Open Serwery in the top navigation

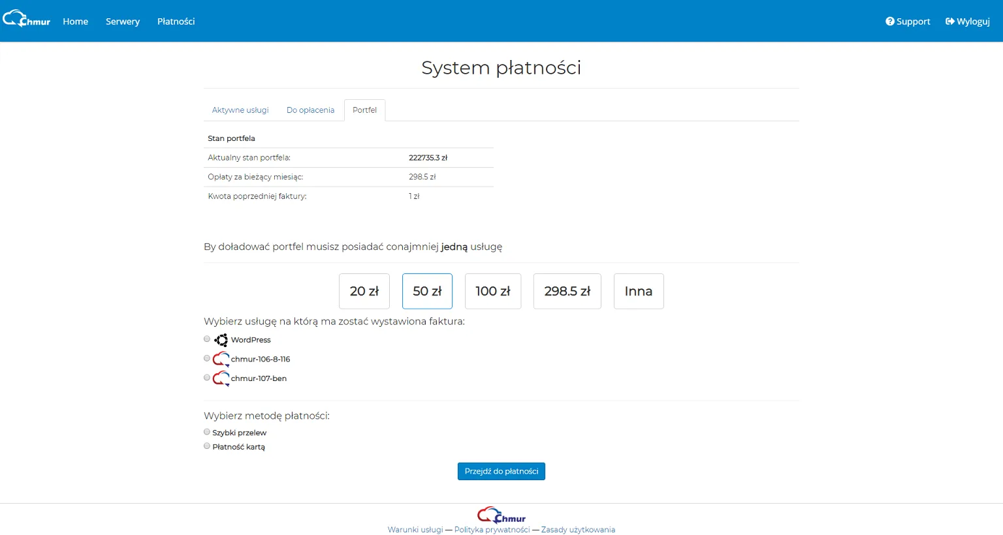tap(123, 22)
